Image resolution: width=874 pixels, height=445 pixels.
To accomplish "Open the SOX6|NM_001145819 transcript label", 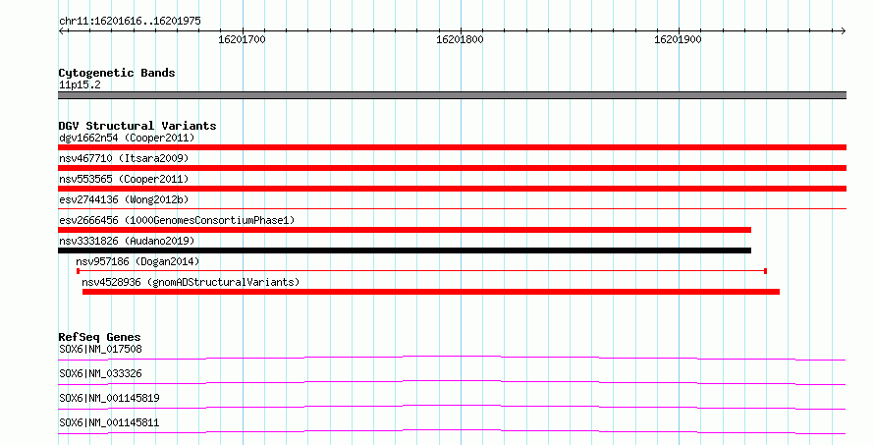I will tap(109, 398).
